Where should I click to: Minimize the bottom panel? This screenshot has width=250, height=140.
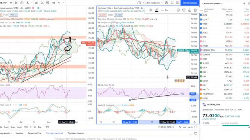click(191, 134)
